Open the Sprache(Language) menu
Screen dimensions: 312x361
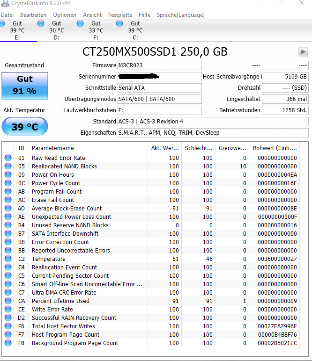point(180,15)
